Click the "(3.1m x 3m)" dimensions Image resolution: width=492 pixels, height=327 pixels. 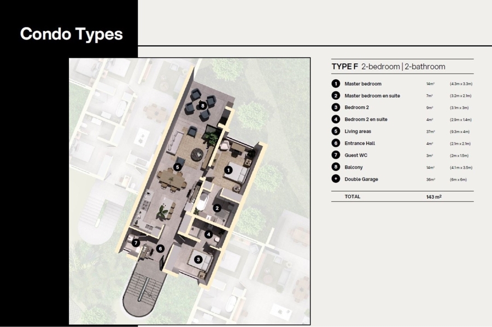(x=459, y=108)
